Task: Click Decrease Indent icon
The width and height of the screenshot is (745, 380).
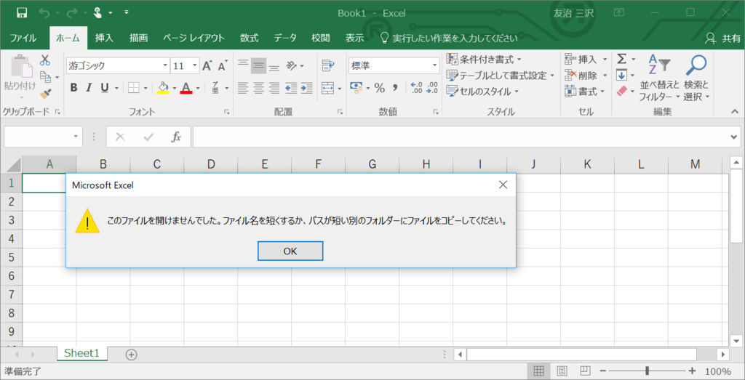Action: point(291,88)
